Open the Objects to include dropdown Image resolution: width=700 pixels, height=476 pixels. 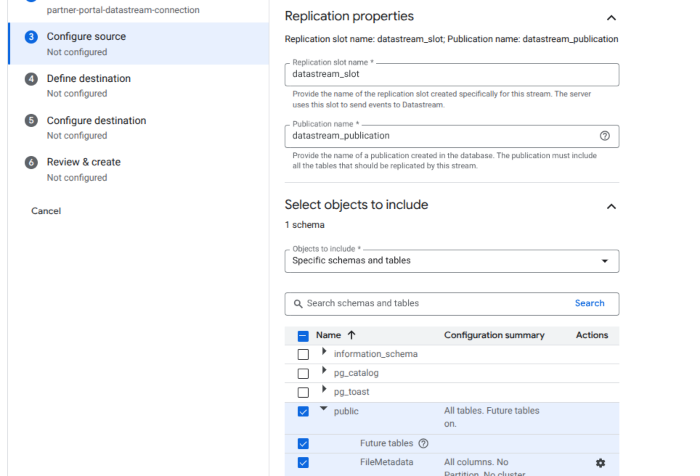pyautogui.click(x=452, y=261)
